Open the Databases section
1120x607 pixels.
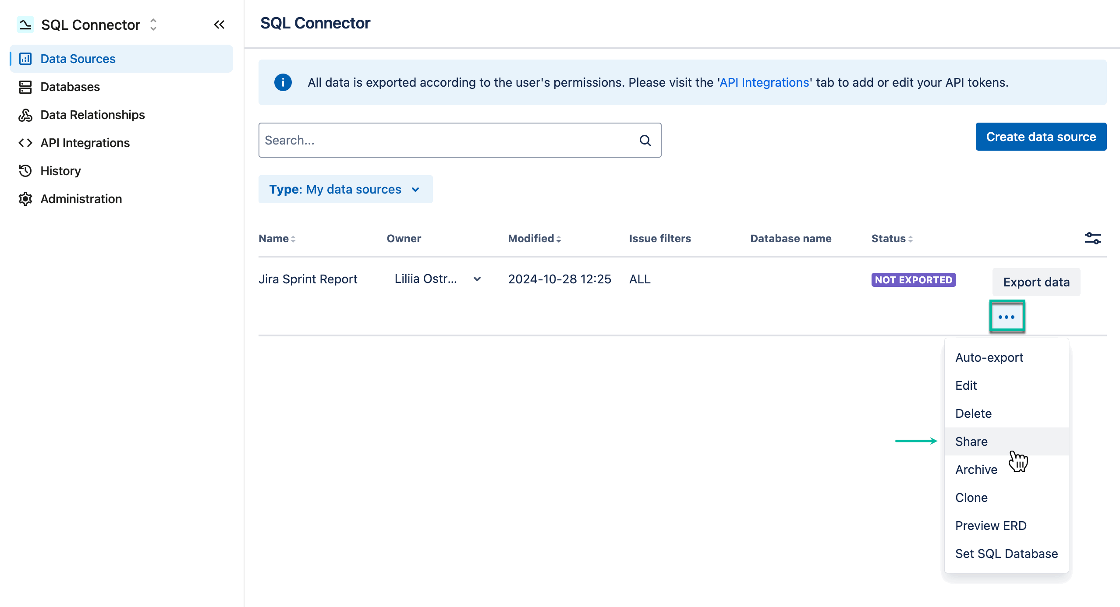(x=70, y=87)
